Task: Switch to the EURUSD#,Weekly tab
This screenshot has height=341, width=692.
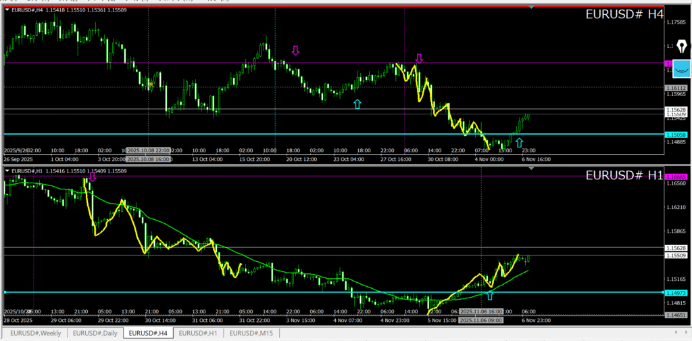Action: pos(34,333)
